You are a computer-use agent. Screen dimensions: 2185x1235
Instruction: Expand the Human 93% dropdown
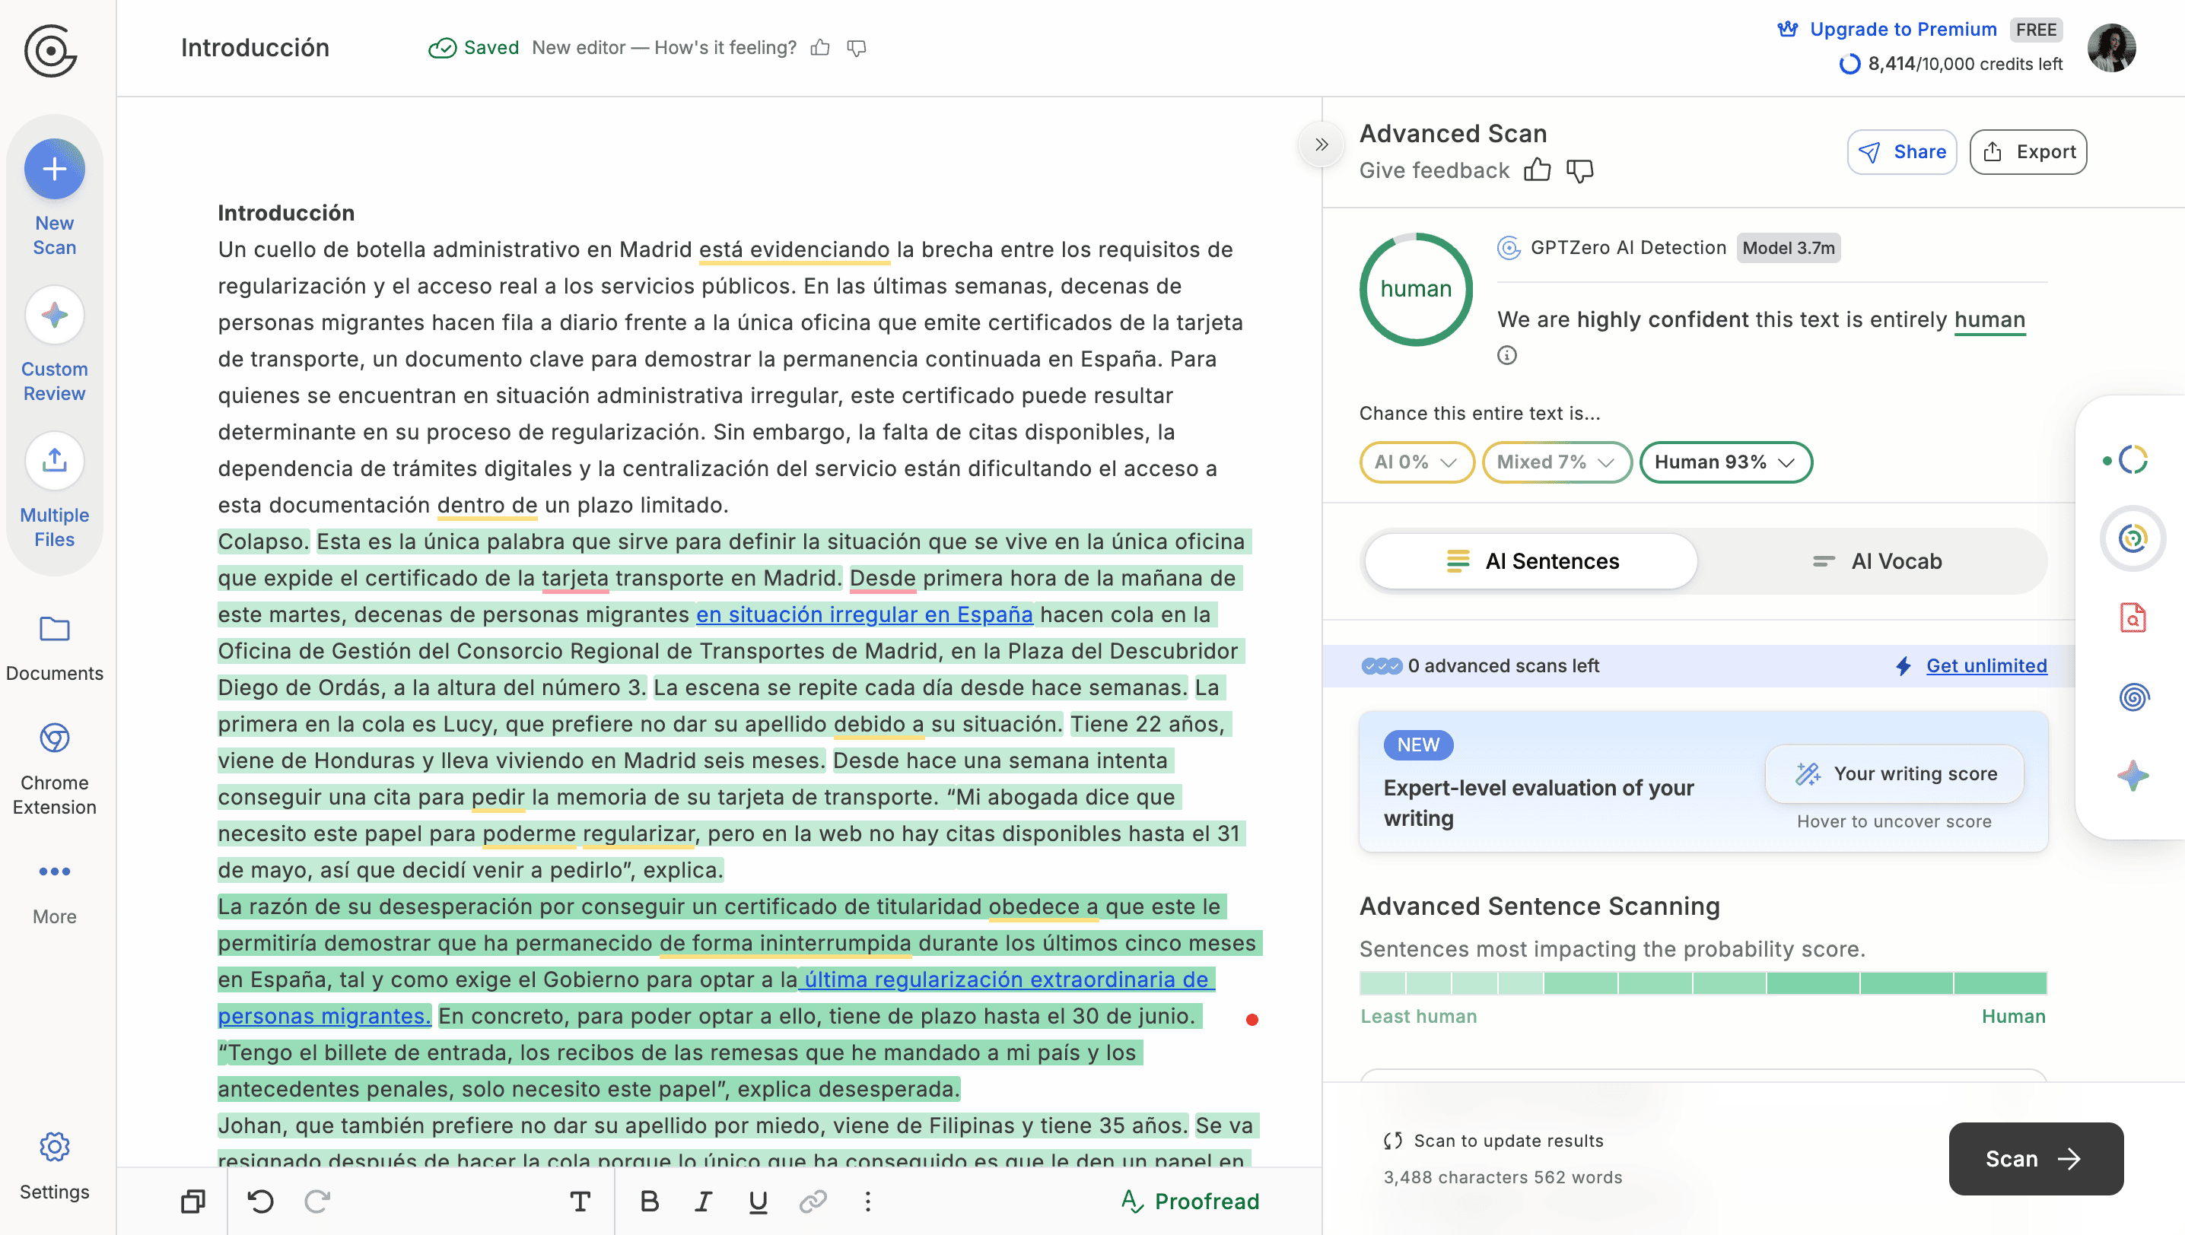[1725, 462]
